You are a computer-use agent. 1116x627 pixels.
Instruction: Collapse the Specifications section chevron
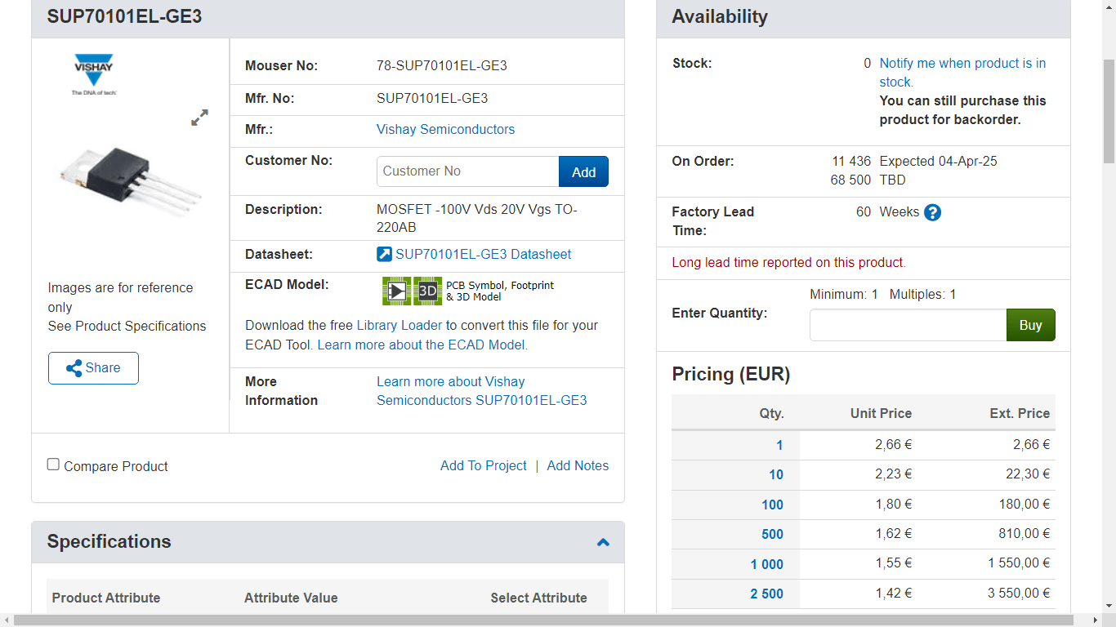click(603, 542)
